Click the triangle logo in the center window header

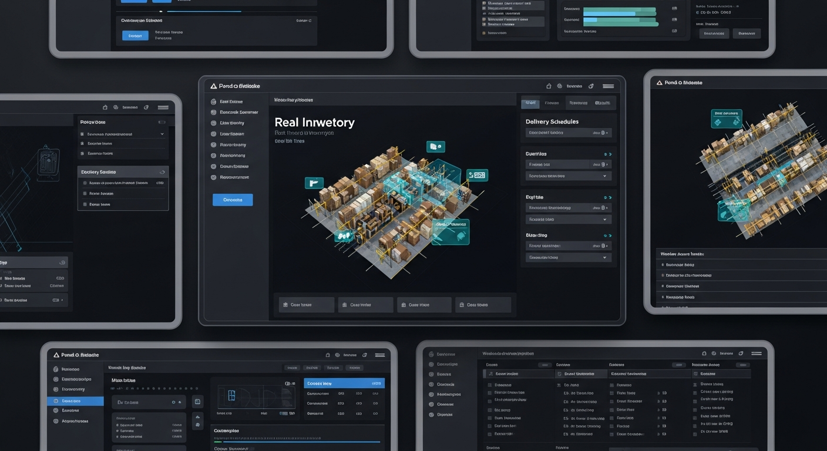pyautogui.click(x=213, y=86)
